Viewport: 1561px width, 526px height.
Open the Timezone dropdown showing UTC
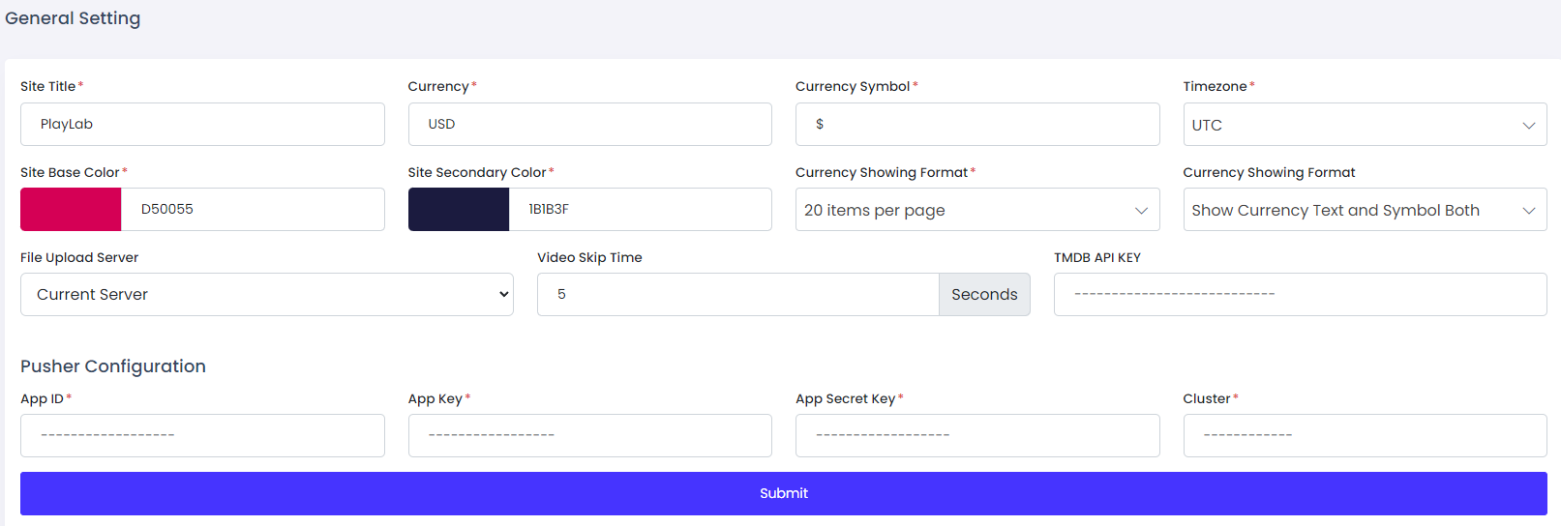pyautogui.click(x=1365, y=125)
